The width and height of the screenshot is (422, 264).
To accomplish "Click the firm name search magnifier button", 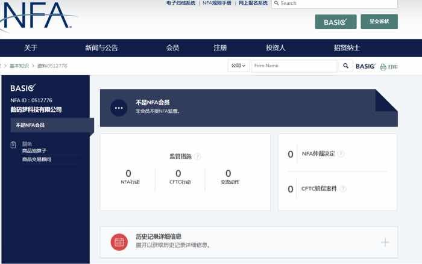I will pos(345,66).
